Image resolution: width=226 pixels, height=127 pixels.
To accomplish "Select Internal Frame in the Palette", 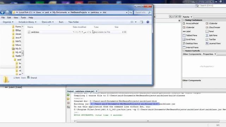I will (x=191, y=48).
